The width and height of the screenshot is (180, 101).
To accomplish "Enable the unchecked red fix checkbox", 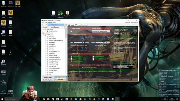I will click(93, 60).
